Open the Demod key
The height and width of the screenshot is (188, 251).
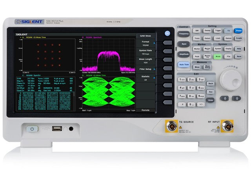(228, 38)
